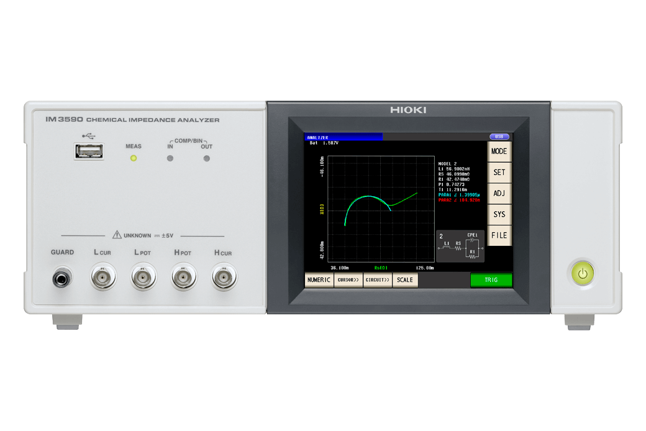This screenshot has width=646, height=431.
Task: Select the 'RS 46.0998mΩ' value
Action: [x=454, y=175]
